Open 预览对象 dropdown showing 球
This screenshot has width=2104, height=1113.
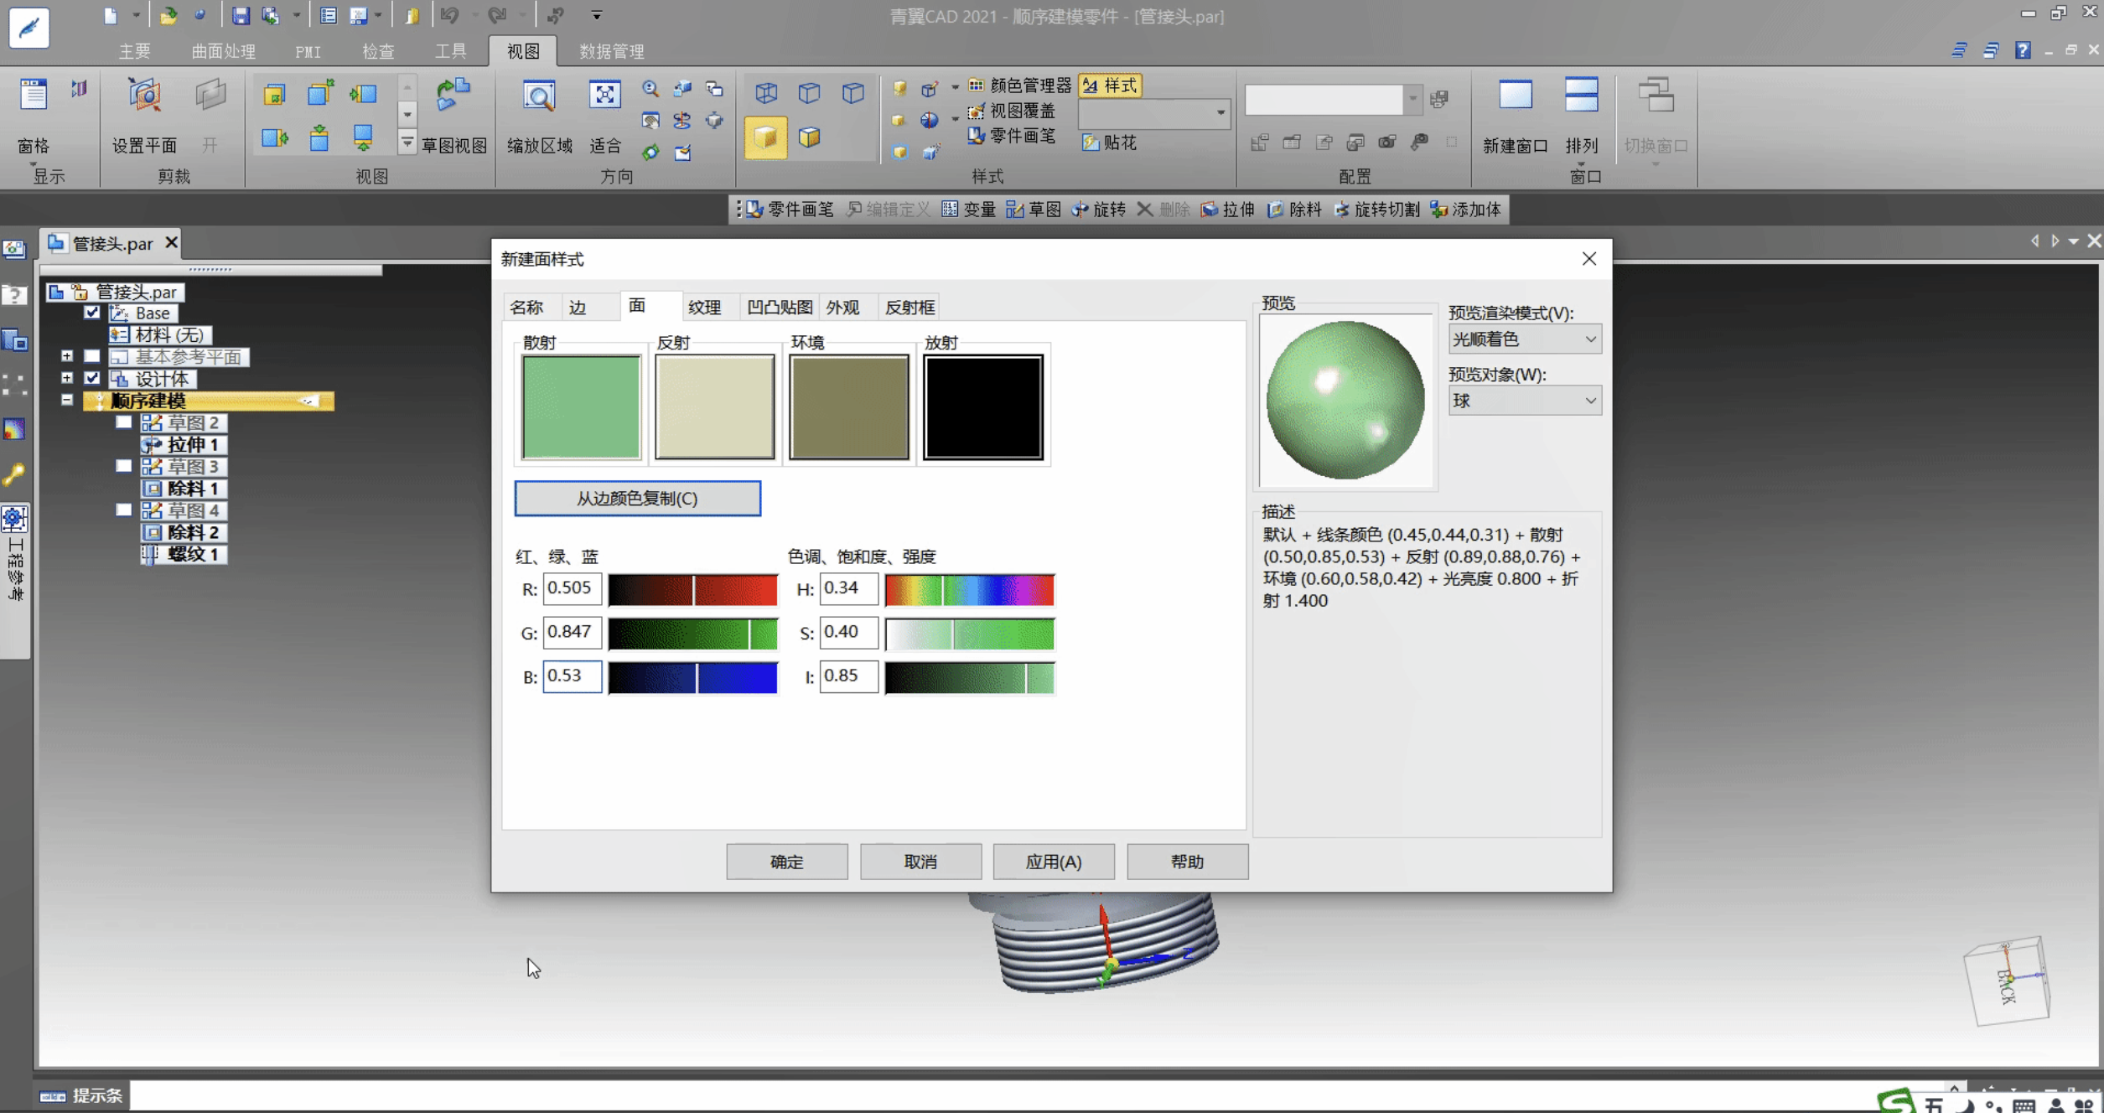1524,401
